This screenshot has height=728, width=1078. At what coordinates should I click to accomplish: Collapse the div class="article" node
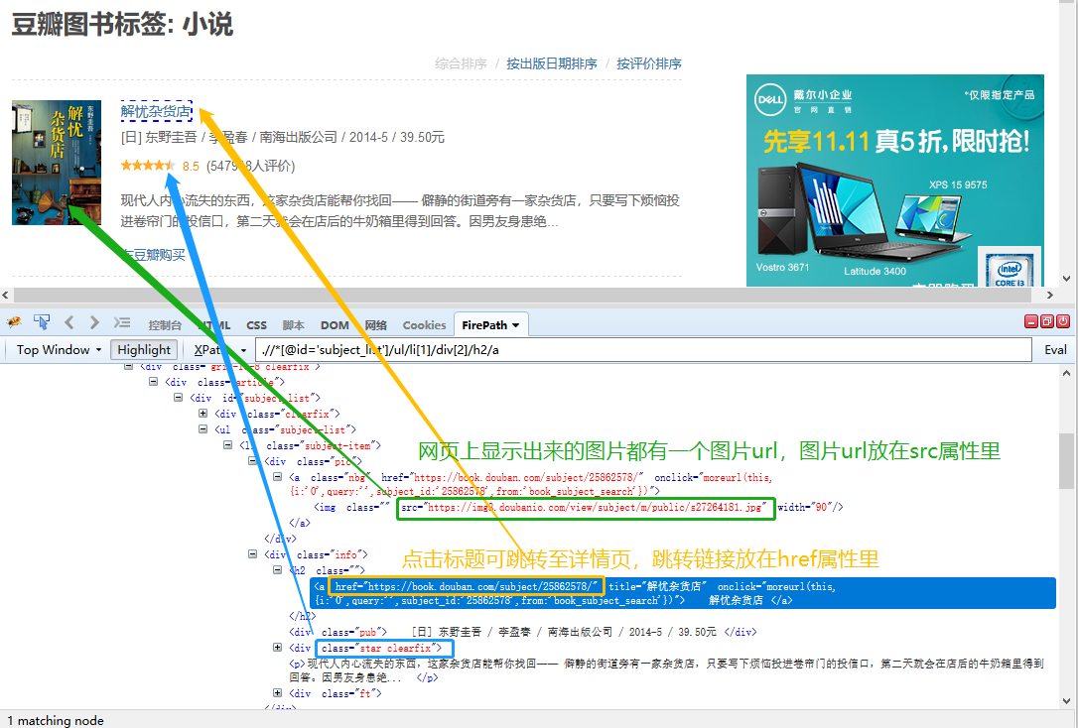coord(153,381)
